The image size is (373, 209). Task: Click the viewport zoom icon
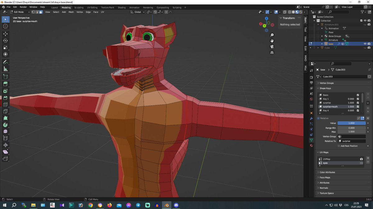pos(272,35)
